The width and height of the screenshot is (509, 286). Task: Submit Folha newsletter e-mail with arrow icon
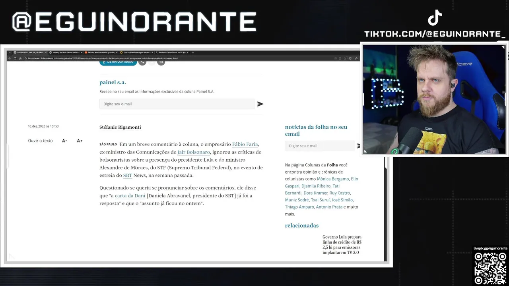(x=358, y=146)
